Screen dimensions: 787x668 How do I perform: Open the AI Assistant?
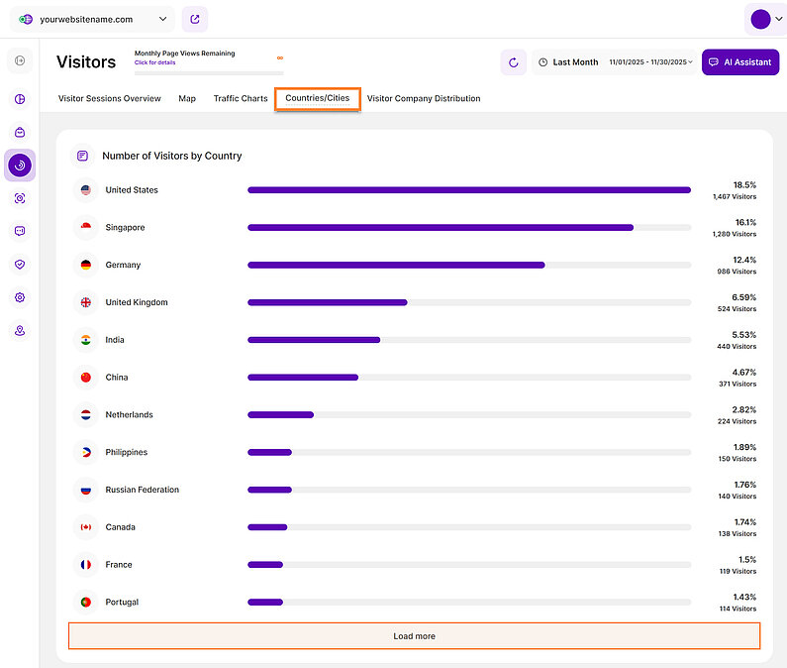(739, 62)
